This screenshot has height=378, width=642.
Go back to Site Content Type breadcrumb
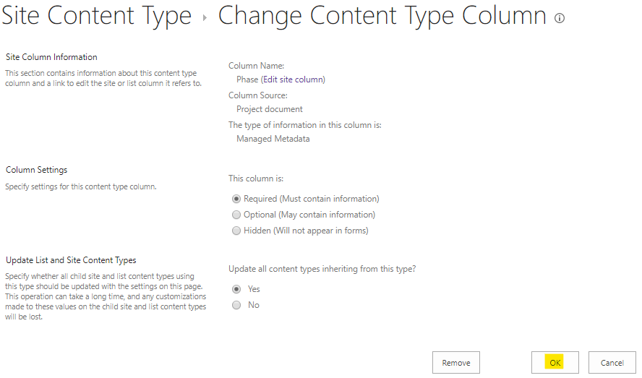(x=97, y=17)
